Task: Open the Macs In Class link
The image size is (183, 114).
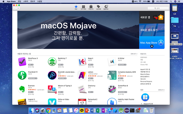Action: 145,74
